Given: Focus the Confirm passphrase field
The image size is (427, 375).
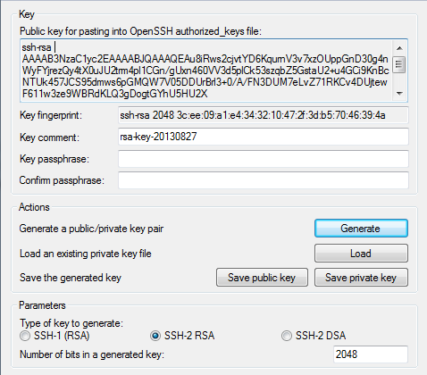Looking at the screenshot, I should pos(264,180).
